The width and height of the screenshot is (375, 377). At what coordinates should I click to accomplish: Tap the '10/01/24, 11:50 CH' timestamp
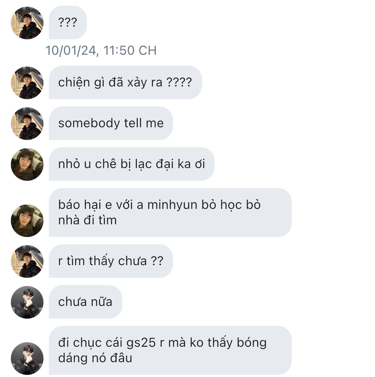101,50
